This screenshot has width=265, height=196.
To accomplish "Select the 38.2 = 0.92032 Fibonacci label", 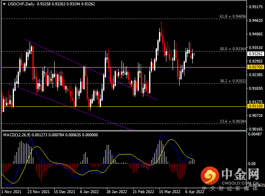I will [x=233, y=81].
